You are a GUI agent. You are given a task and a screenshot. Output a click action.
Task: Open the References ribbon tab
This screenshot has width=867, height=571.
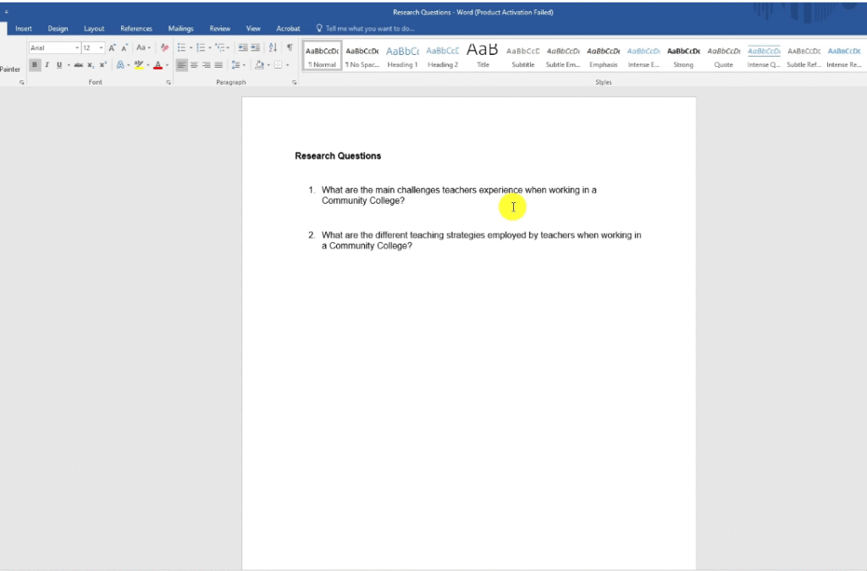tap(136, 29)
